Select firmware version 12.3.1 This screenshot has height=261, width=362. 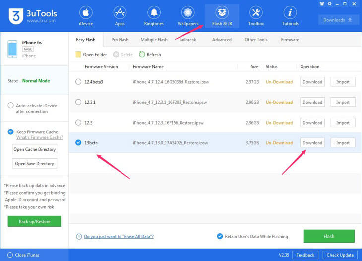(x=78, y=102)
